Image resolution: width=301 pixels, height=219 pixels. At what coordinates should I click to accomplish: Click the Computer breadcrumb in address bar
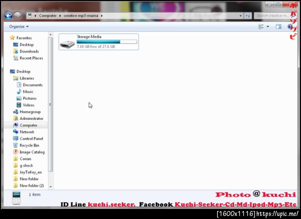pyautogui.click(x=48, y=16)
